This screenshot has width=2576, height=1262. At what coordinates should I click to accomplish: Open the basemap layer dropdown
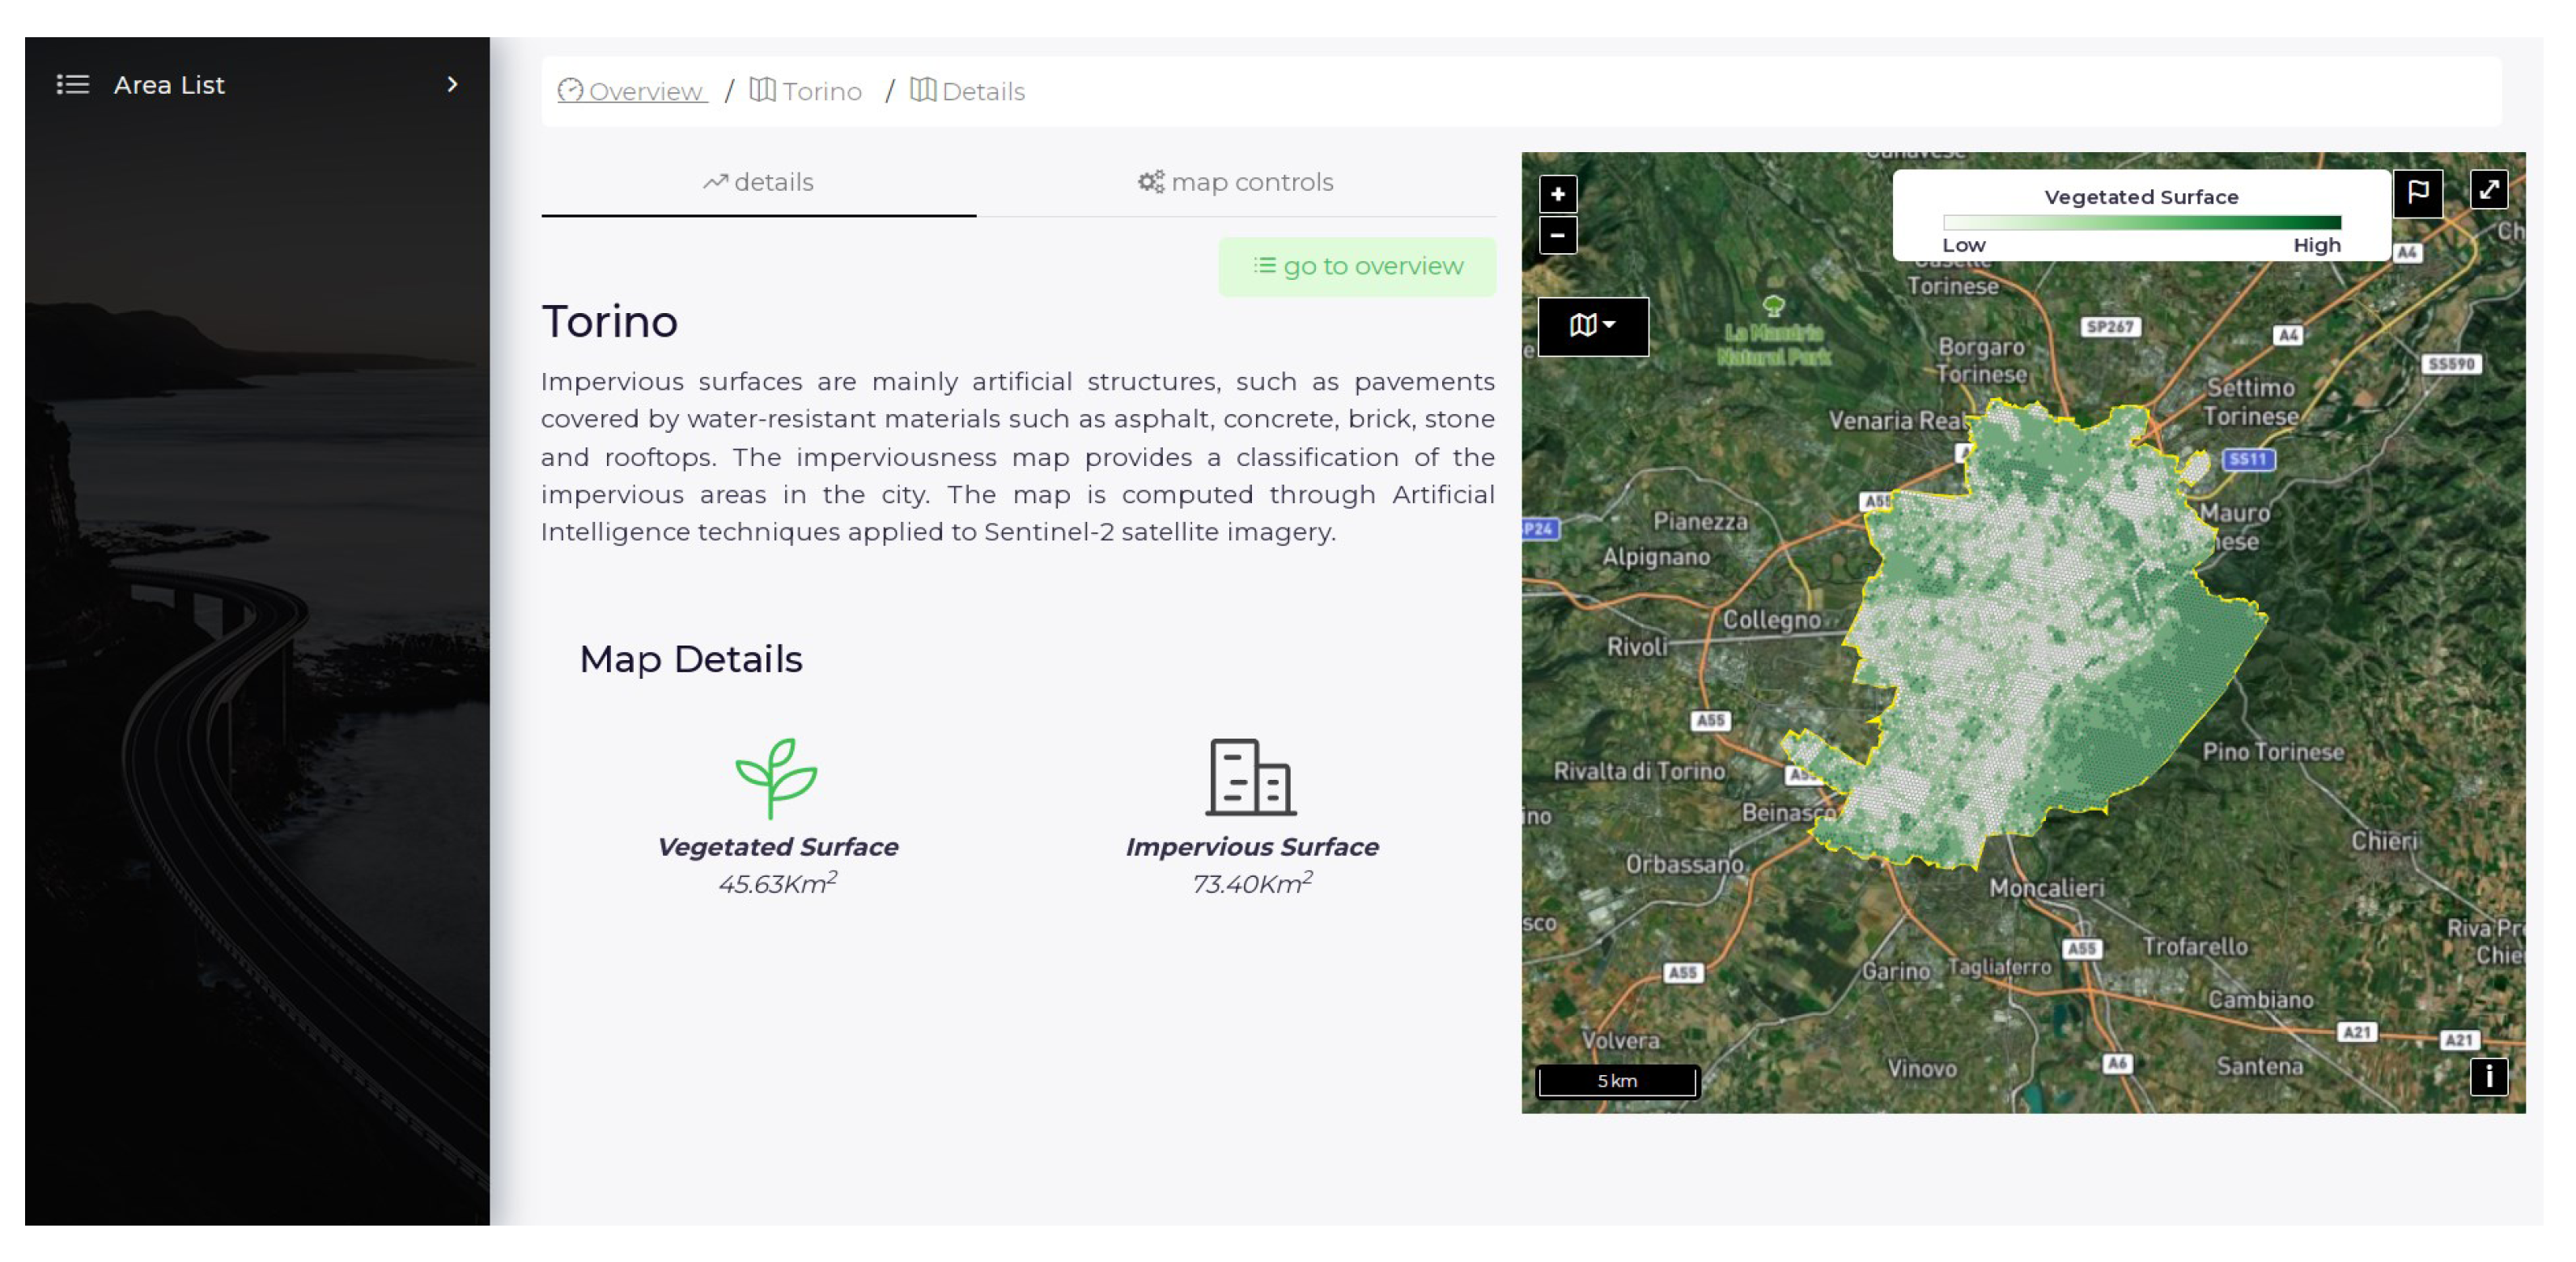[1592, 326]
